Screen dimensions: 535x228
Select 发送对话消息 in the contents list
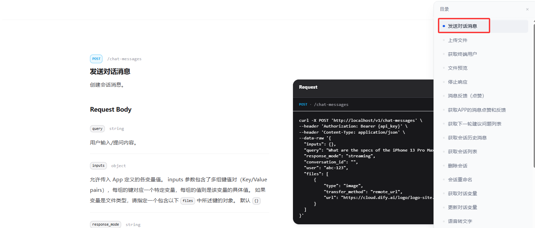(483, 26)
